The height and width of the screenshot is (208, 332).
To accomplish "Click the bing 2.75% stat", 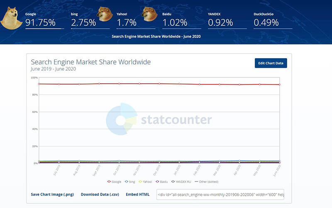I will (x=90, y=20).
